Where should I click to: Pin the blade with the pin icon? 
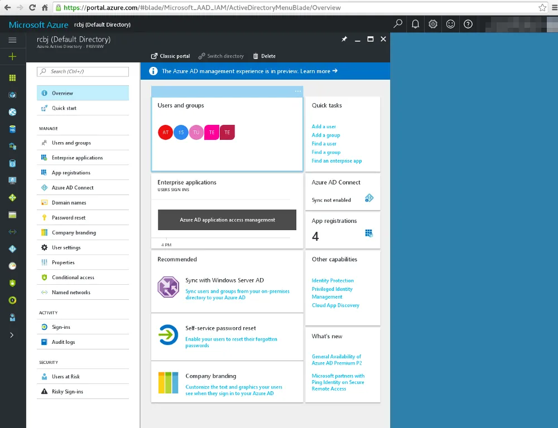point(344,39)
